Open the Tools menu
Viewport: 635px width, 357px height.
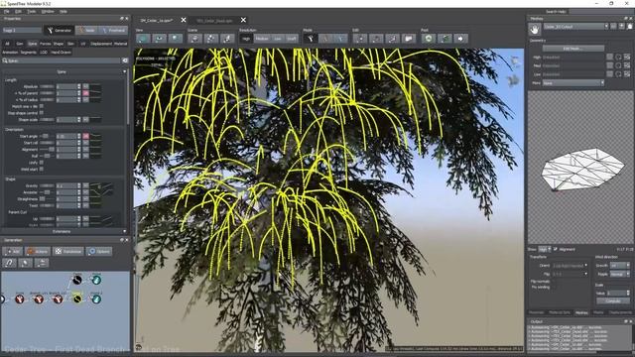pos(31,11)
